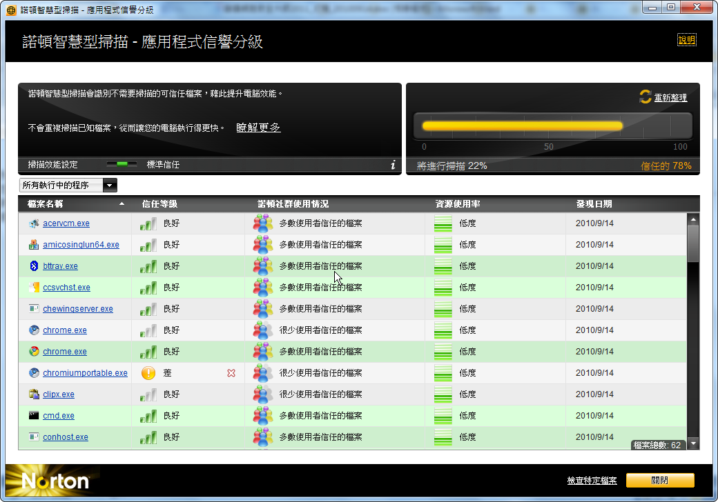The height and width of the screenshot is (502, 718).
Task: Click the 重新整理 refresh link
Action: (x=670, y=97)
